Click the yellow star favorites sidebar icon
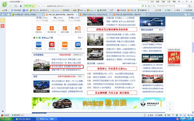The width and height of the screenshot is (194, 121). (2, 20)
